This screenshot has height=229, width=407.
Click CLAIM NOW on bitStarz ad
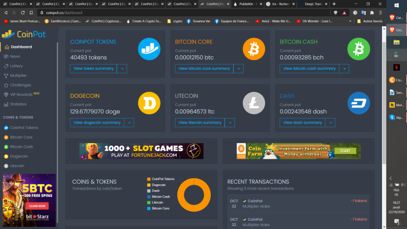coord(37,206)
